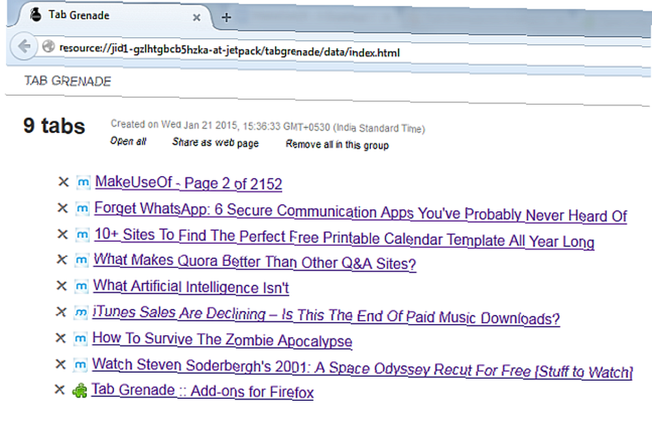Open What Makes Quora Better link
652x442 pixels.
(x=254, y=262)
